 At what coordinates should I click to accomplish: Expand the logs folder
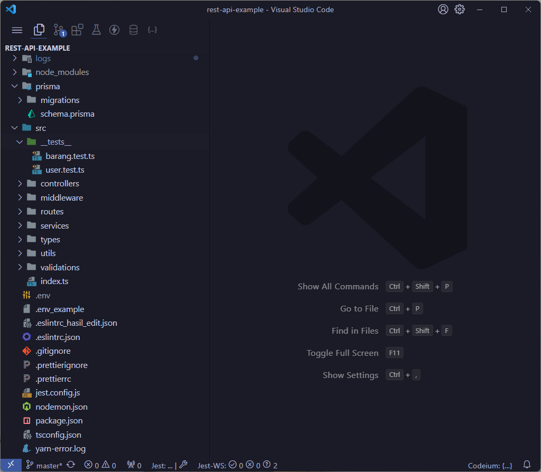(x=105, y=58)
